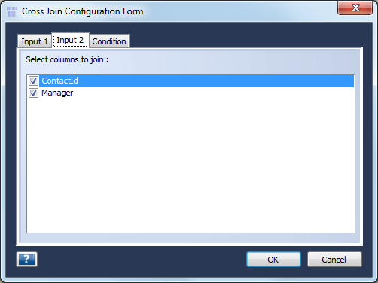Uncheck the ContactId column checkbox

(x=33, y=81)
